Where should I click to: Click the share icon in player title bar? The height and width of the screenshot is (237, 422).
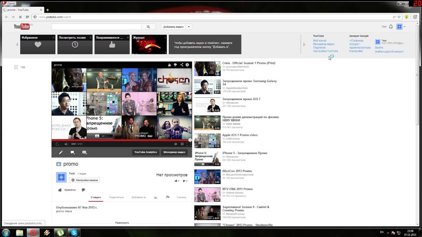click(181, 65)
